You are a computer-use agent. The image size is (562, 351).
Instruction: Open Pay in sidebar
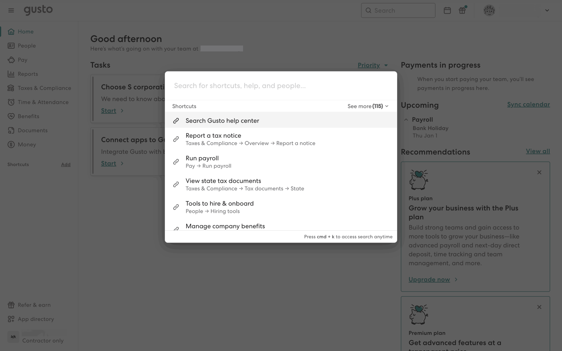point(23,60)
